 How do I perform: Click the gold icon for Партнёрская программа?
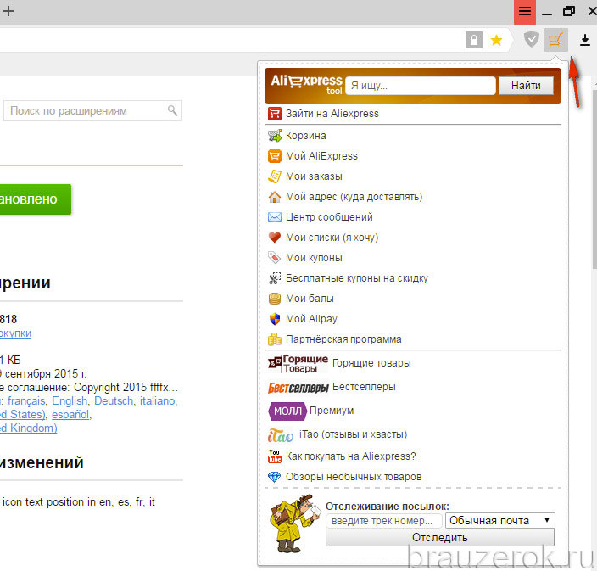274,339
